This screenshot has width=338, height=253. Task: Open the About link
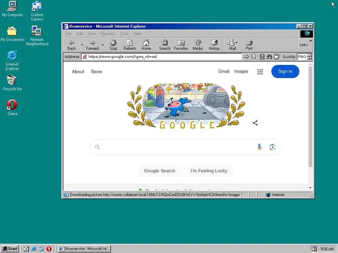(78, 71)
